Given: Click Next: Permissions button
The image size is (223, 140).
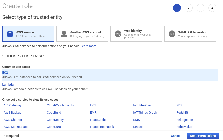Looking at the screenshot, I should pos(203,136).
